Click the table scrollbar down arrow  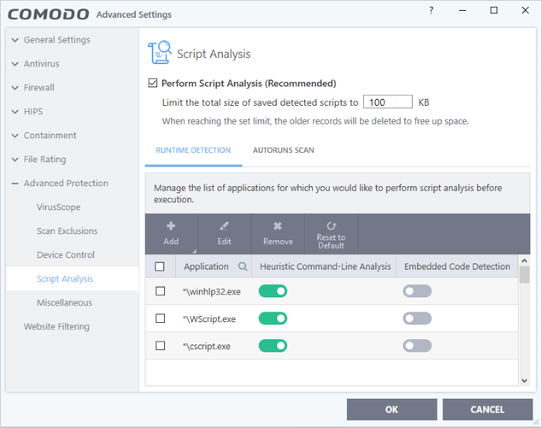point(524,380)
